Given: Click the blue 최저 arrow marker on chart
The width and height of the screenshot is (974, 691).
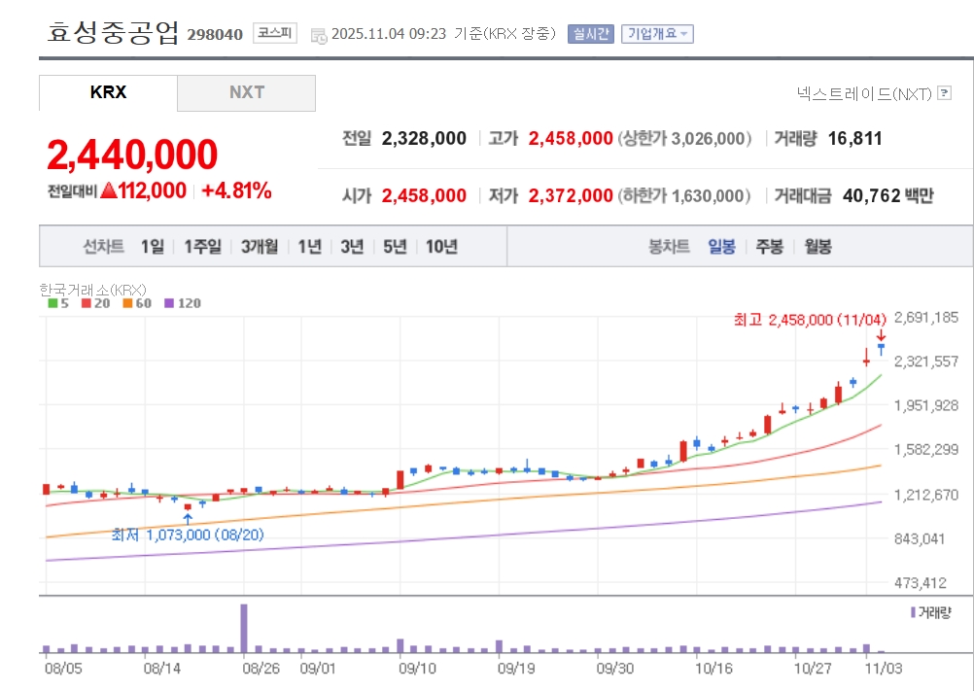Looking at the screenshot, I should (x=187, y=519).
